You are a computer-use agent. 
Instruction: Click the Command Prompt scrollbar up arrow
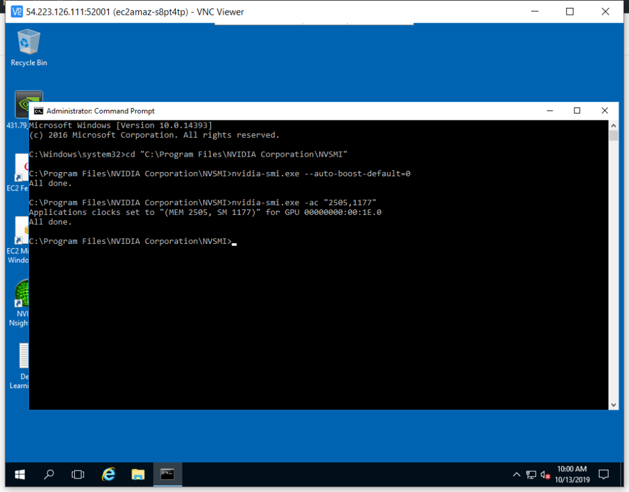pos(613,125)
